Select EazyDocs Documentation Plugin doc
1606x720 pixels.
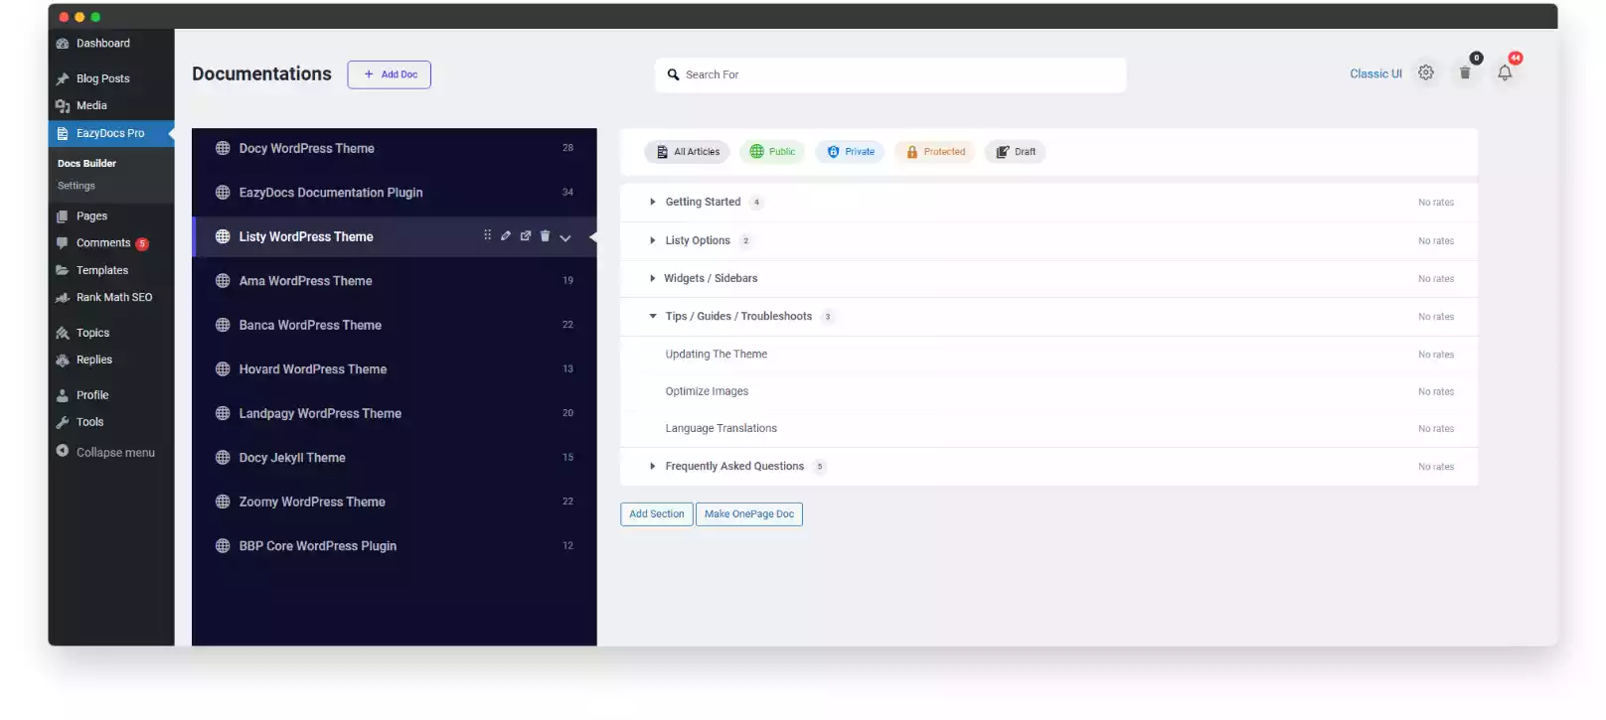(x=395, y=193)
